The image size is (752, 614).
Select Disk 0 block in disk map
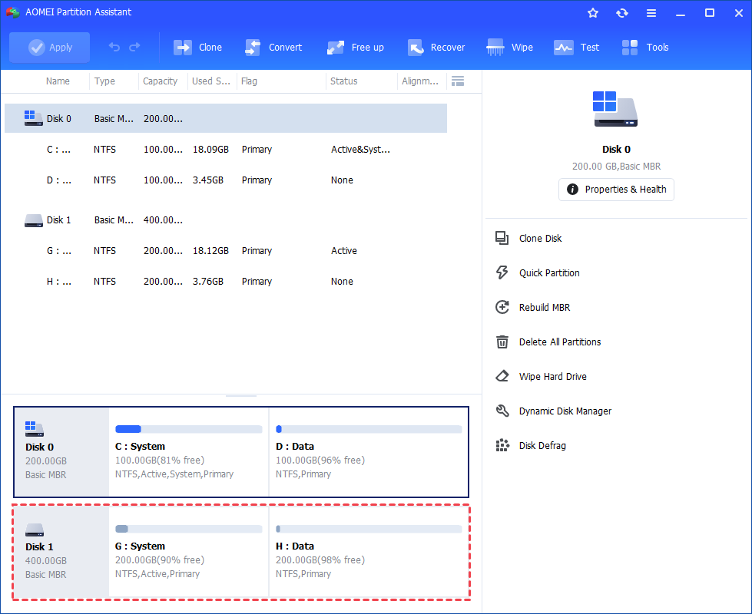point(61,452)
